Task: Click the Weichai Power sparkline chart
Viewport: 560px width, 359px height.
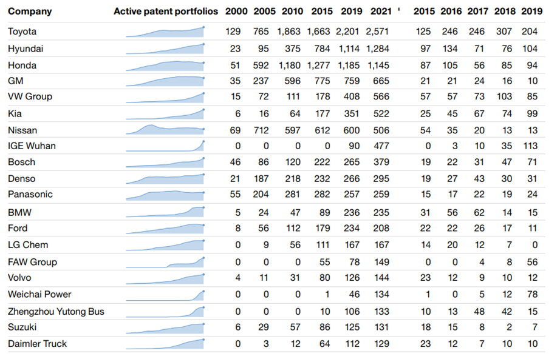Action: (x=165, y=295)
